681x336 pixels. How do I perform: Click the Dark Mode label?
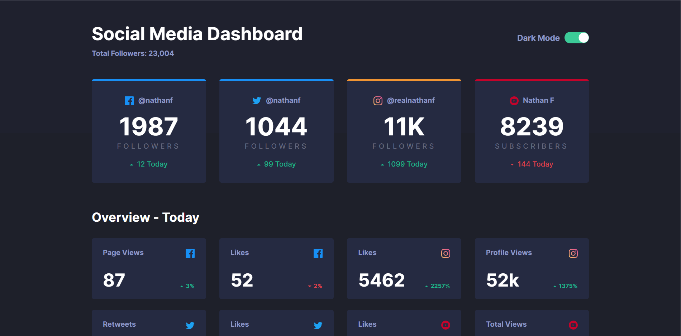(538, 38)
